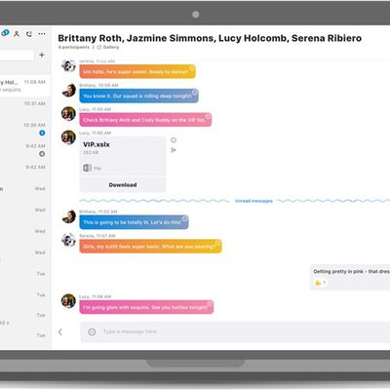The height and width of the screenshot is (390, 390).
Task: Click the '4 participants' label
Action: (73, 47)
